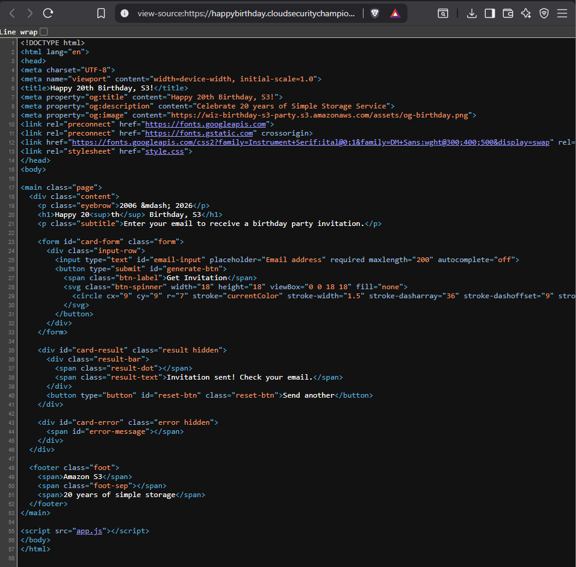Click the browser back arrow
The image size is (576, 567).
[12, 13]
